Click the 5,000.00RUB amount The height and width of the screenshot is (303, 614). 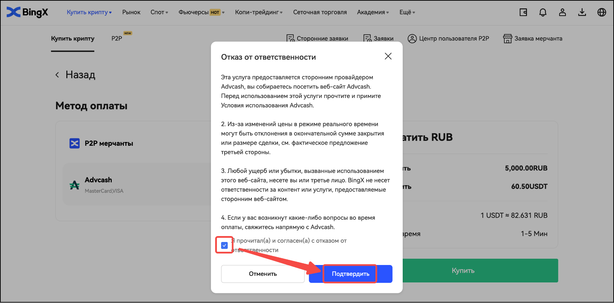pyautogui.click(x=526, y=168)
